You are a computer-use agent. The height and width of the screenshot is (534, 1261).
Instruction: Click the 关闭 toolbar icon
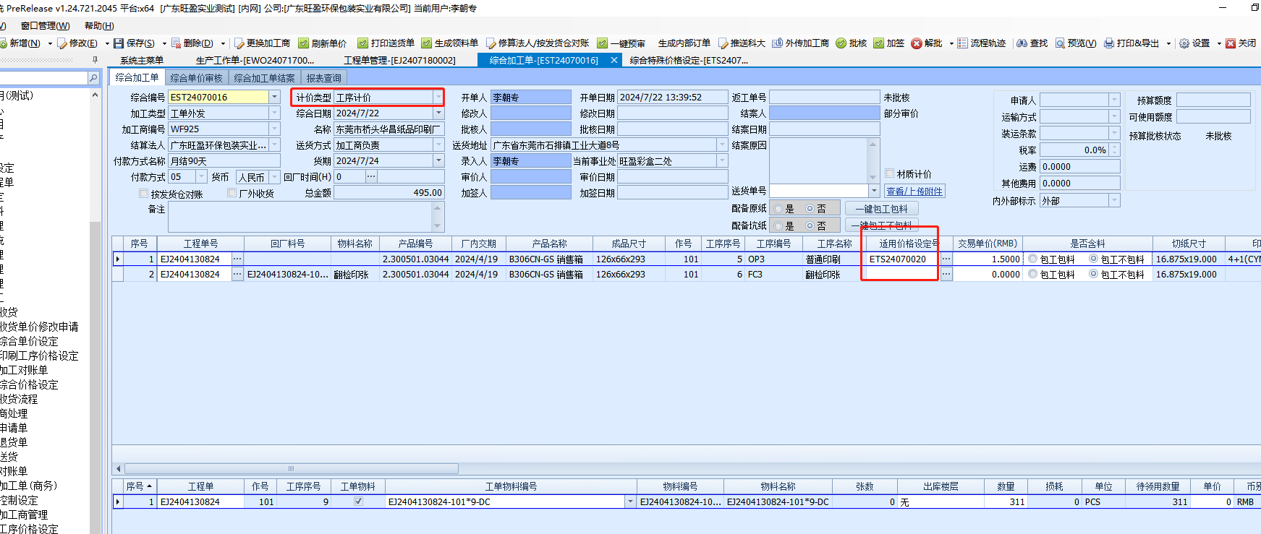point(1231,43)
